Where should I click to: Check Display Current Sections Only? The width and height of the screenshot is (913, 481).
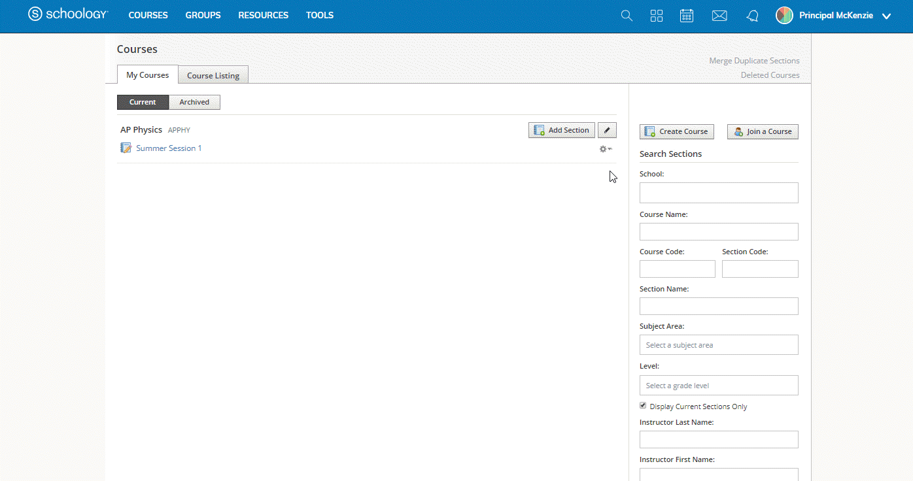click(642, 405)
